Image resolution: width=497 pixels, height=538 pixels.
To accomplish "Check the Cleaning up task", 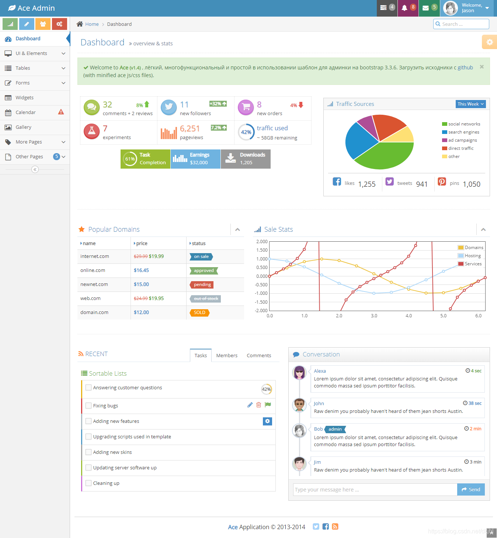I will tap(88, 483).
